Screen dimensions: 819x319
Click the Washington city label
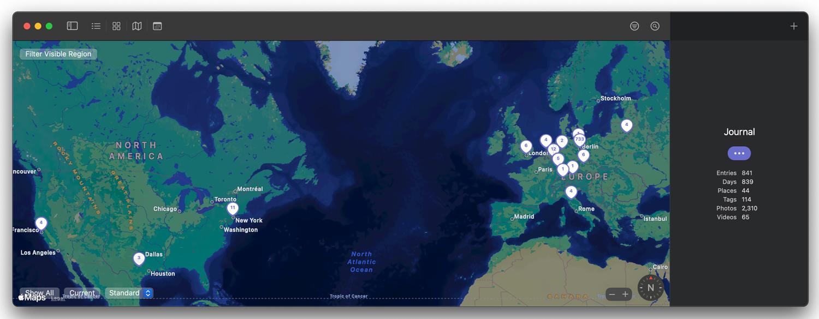tap(241, 230)
